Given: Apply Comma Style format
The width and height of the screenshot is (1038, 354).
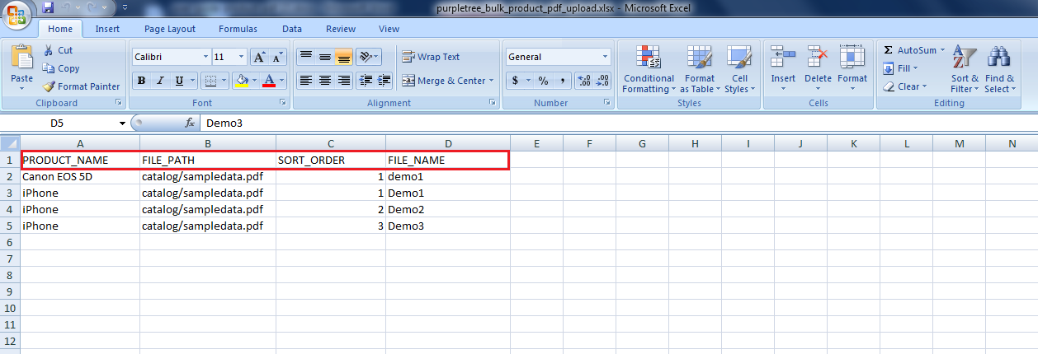Looking at the screenshot, I should 563,81.
